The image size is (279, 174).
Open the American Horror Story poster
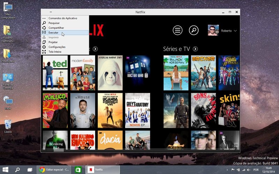pyautogui.click(x=110, y=73)
